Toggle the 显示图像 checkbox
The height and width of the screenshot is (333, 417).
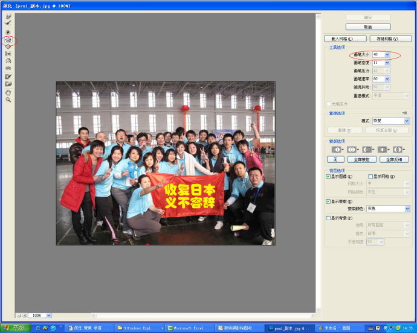tap(328, 176)
